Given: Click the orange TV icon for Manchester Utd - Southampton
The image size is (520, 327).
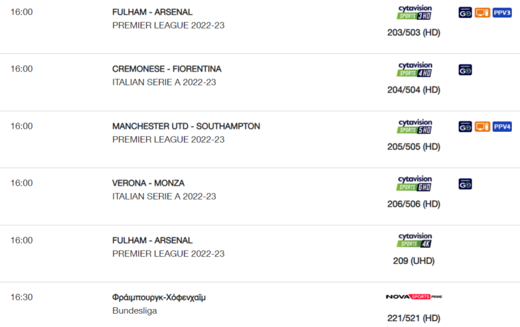Looking at the screenshot, I should pos(482,127).
